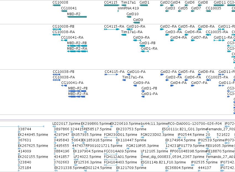Click the CG10038-RA transcript label
Viewport: 235px width, 172px height.
[64, 32]
